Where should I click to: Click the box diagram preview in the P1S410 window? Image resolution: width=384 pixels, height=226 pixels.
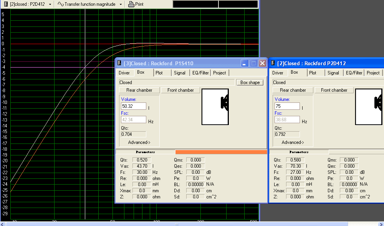click(215, 107)
